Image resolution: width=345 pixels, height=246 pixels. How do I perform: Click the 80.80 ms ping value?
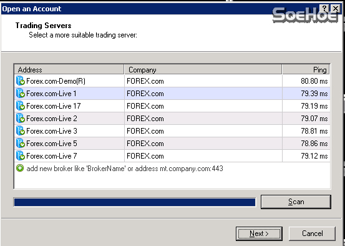tap(314, 81)
